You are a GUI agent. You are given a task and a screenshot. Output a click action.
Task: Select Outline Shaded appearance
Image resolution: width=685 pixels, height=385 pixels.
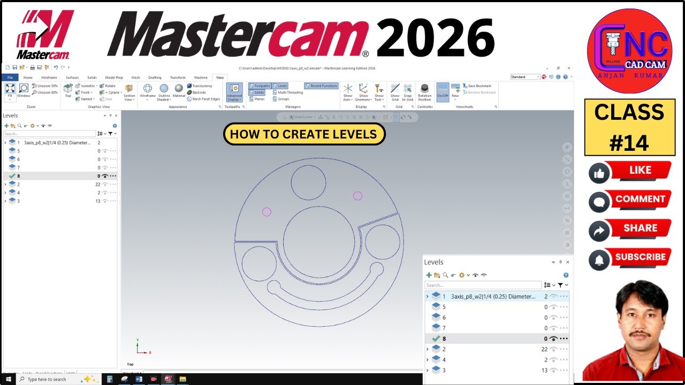pos(164,92)
